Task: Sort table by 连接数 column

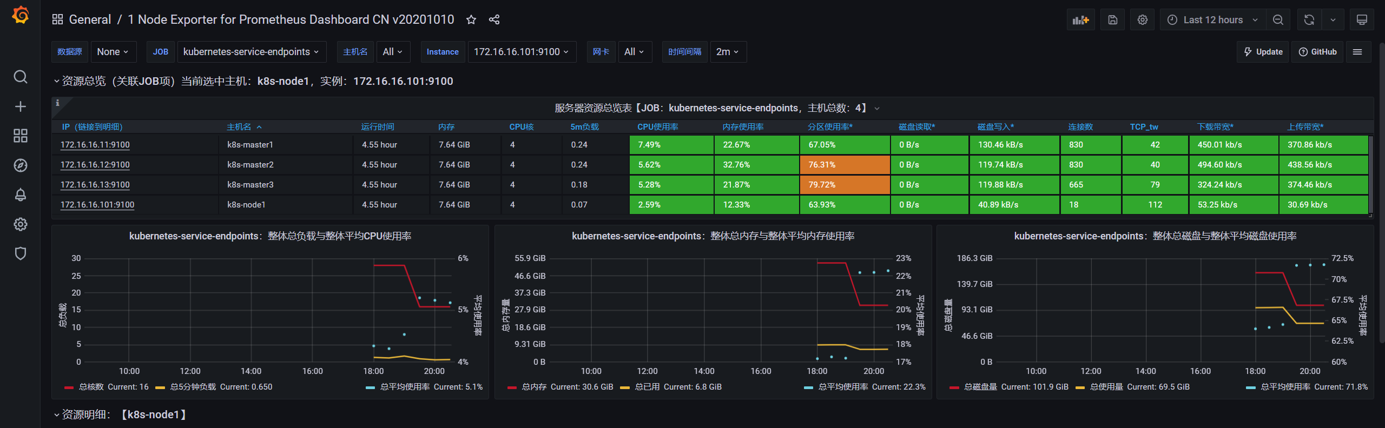Action: tap(1080, 127)
